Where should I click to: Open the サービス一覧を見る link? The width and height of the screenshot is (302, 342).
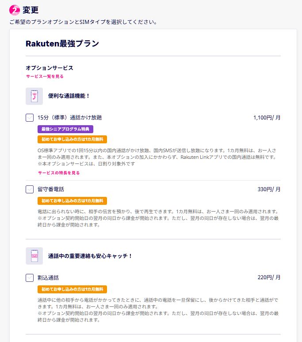[45, 77]
